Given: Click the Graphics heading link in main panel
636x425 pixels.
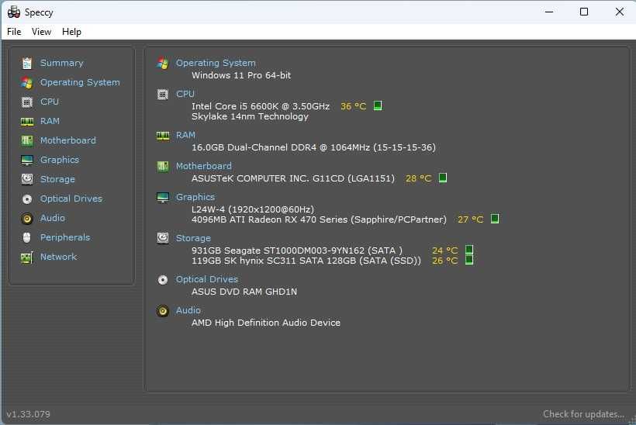Looking at the screenshot, I should 195,197.
